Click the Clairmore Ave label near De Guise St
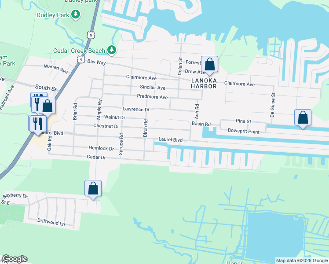 point(239,84)
